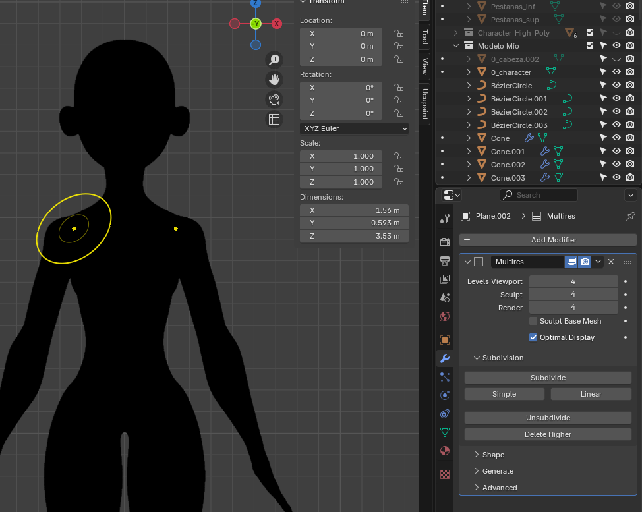Click the Subdivide button
642x512 pixels.
click(x=548, y=378)
